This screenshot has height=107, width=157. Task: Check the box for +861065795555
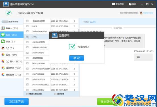[27, 21]
